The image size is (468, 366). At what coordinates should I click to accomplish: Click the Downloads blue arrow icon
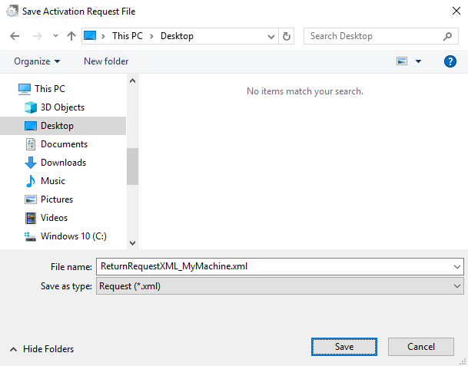pyautogui.click(x=31, y=163)
